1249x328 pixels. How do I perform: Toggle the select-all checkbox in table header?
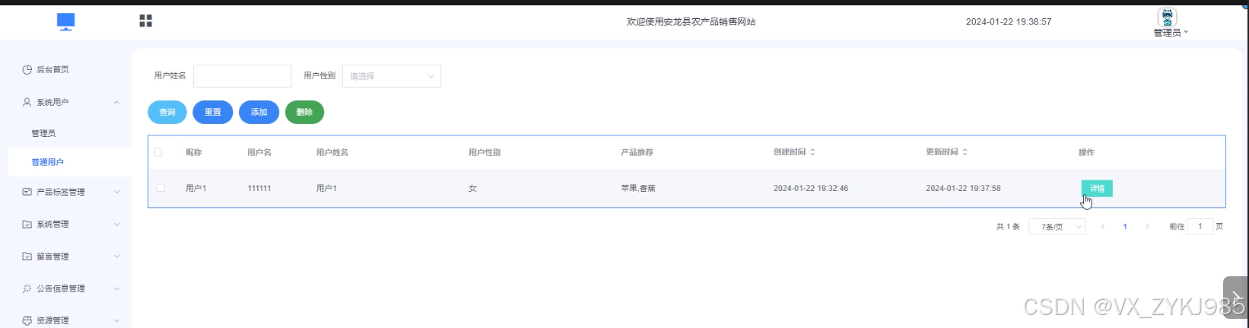coord(158,152)
